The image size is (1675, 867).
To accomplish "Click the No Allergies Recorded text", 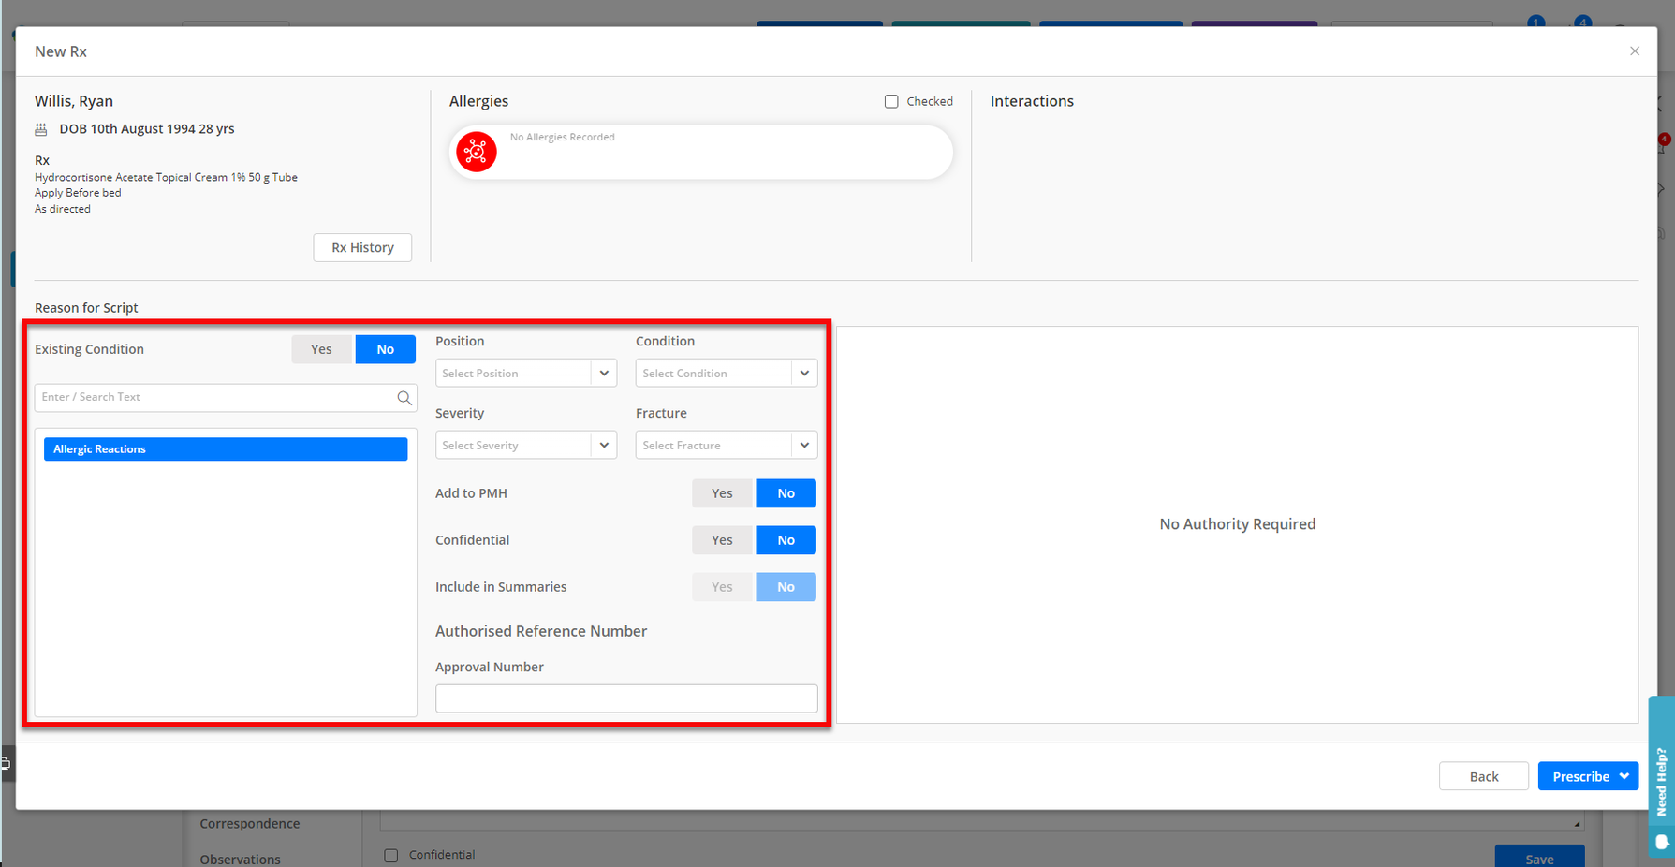I will (x=563, y=137).
